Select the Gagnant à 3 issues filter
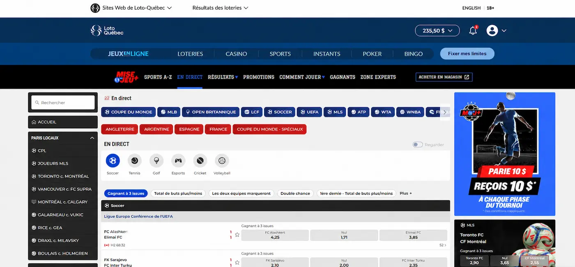Image resolution: width=575 pixels, height=267 pixels. click(x=126, y=193)
